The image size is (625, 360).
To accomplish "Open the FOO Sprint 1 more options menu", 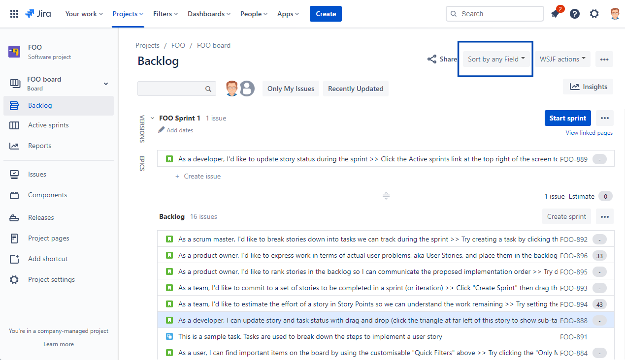I will pyautogui.click(x=605, y=118).
